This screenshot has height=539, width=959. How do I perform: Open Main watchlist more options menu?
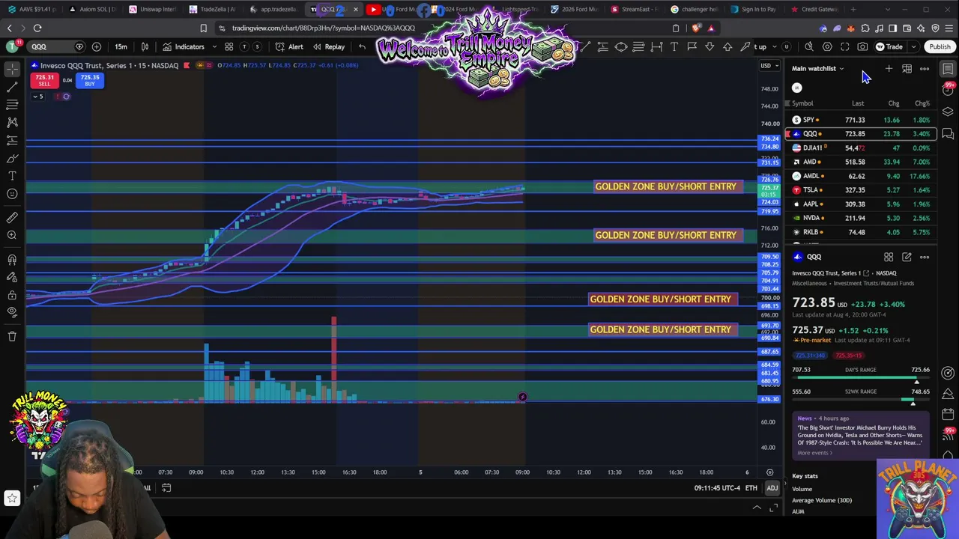click(x=925, y=69)
